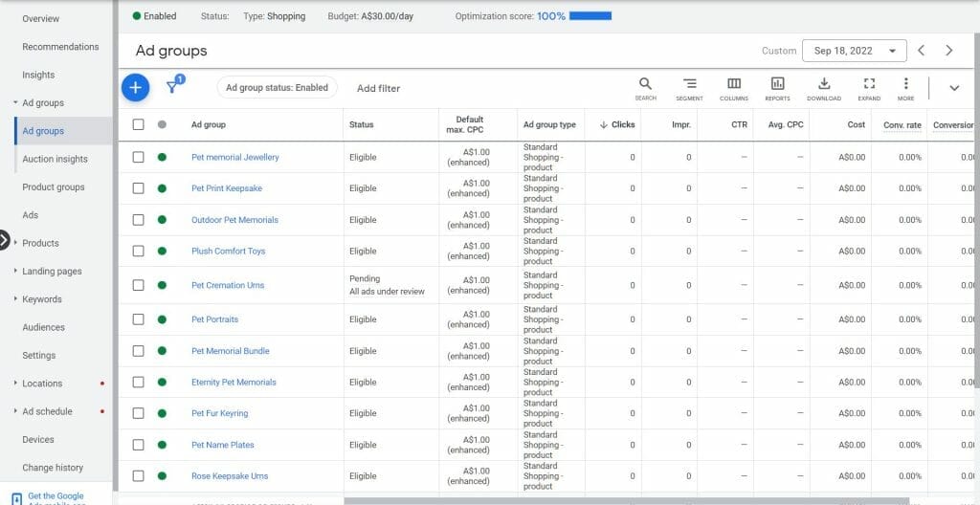Click the Download icon
Screen dimensions: 980x505
(823, 84)
